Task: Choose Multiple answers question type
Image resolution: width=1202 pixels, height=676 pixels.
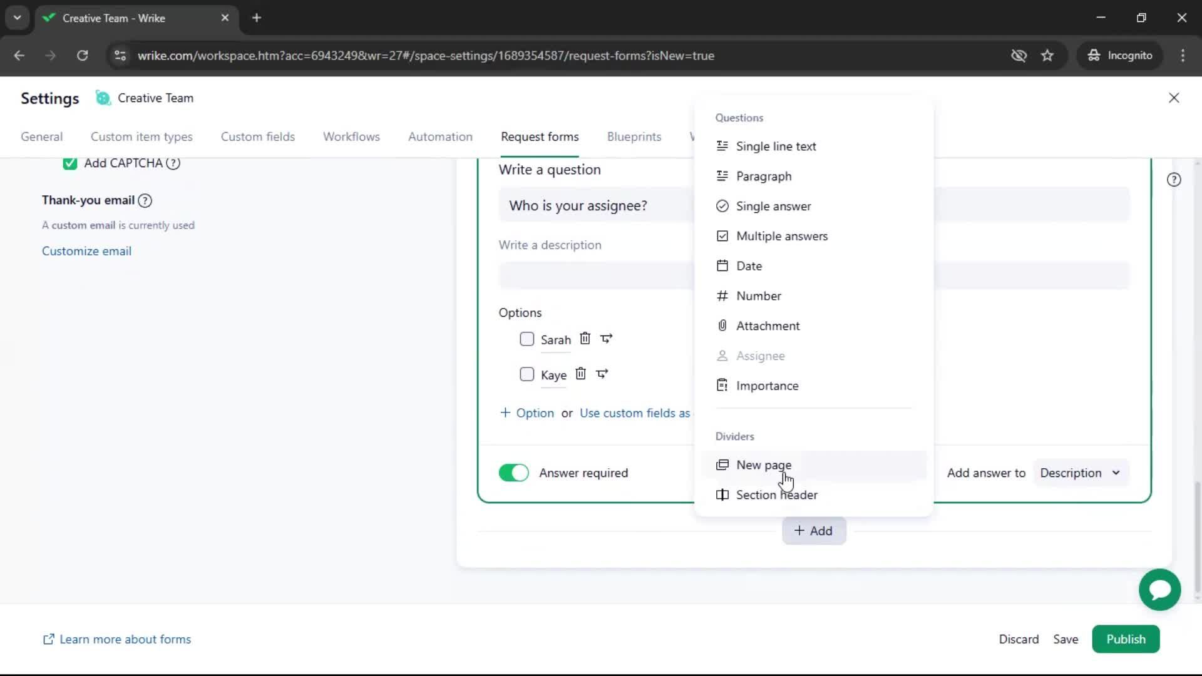Action: pyautogui.click(x=813, y=236)
